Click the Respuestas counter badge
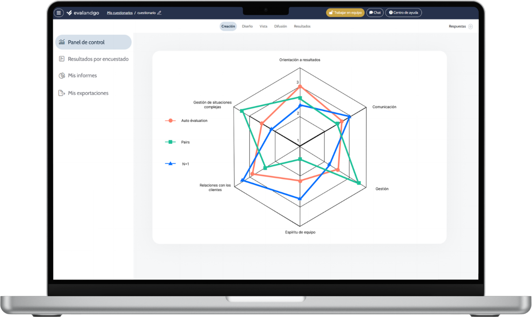The image size is (532, 317). tap(471, 26)
